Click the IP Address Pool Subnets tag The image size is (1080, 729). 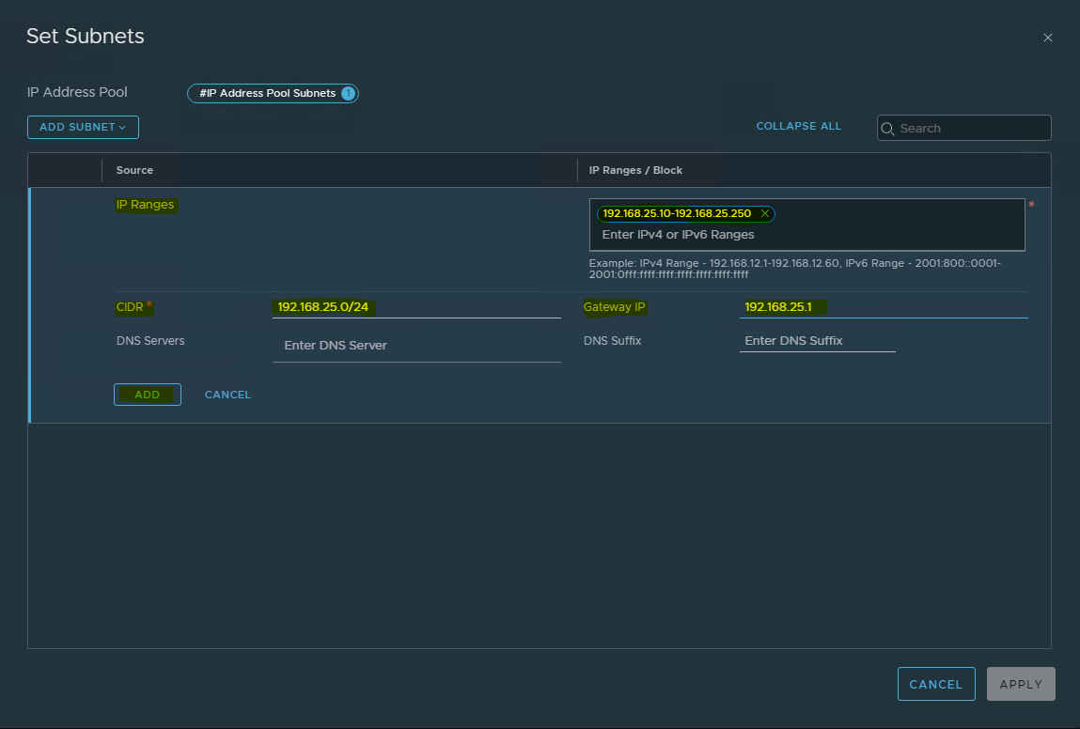pos(273,93)
